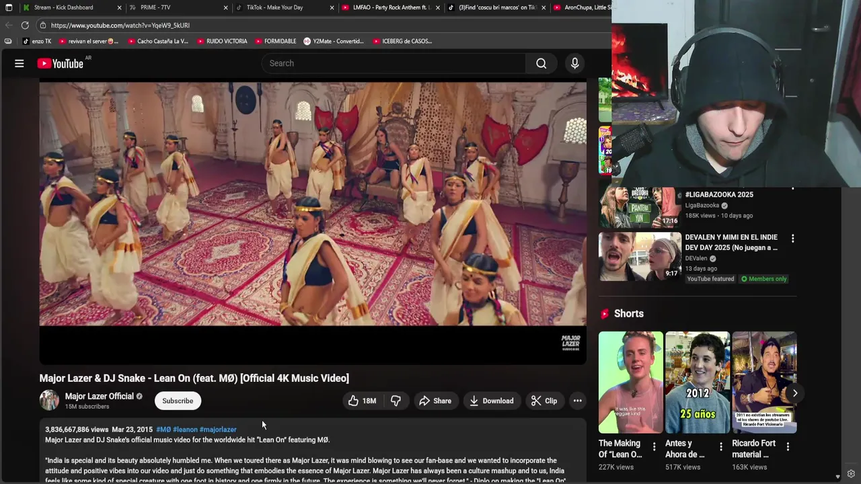Open The Making Of Lean On short
This screenshot has width=861, height=484.
click(631, 382)
